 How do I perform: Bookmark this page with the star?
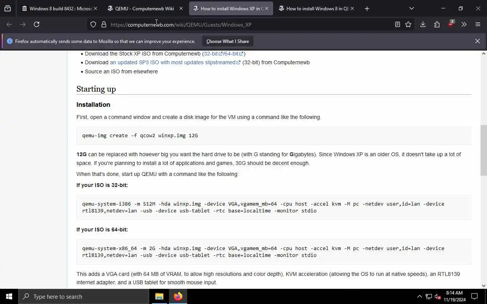point(408,24)
